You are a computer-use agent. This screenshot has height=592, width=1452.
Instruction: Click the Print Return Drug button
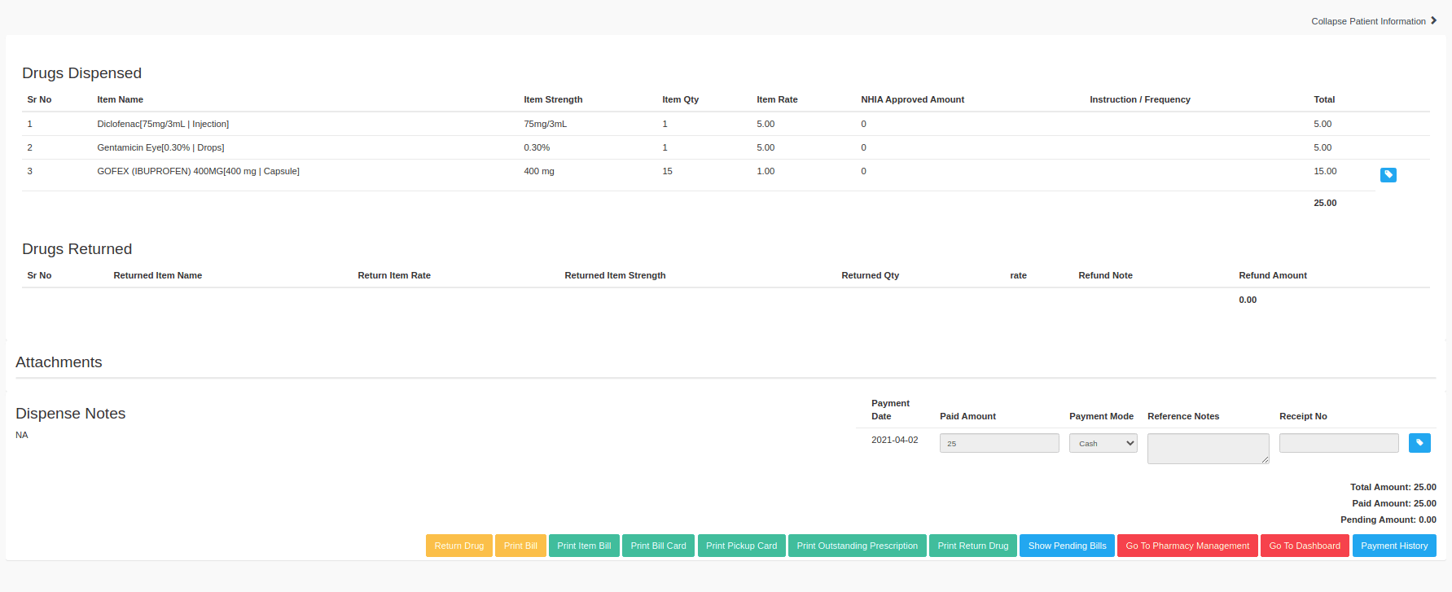pyautogui.click(x=972, y=546)
